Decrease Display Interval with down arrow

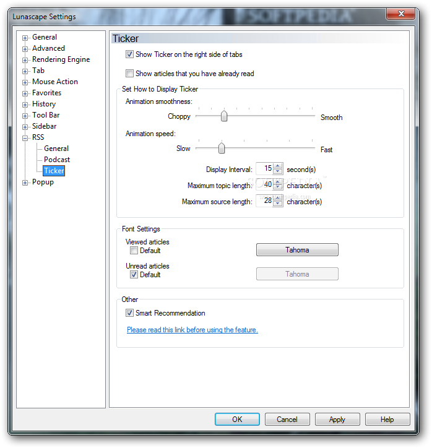tap(278, 171)
